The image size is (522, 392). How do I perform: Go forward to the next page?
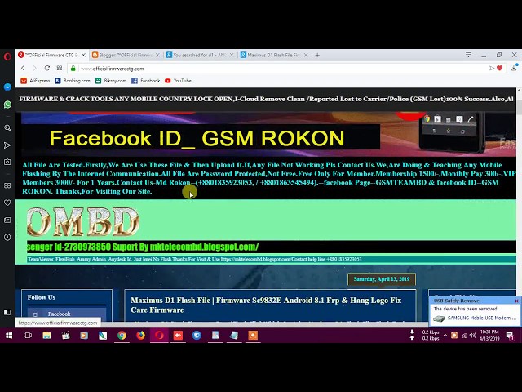pos(34,68)
